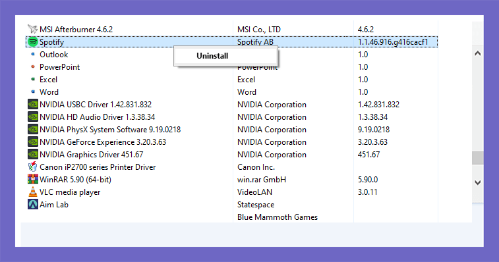Click version cell 451.67

[368, 155]
